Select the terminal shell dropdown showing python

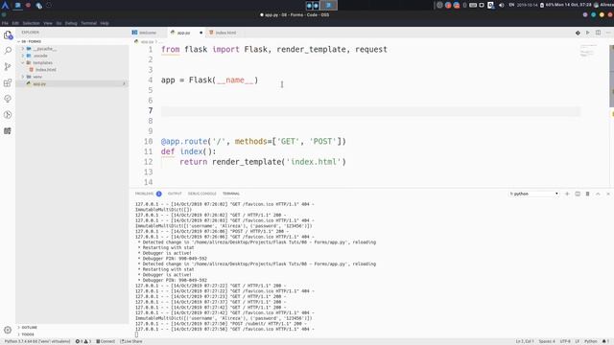(x=533, y=194)
